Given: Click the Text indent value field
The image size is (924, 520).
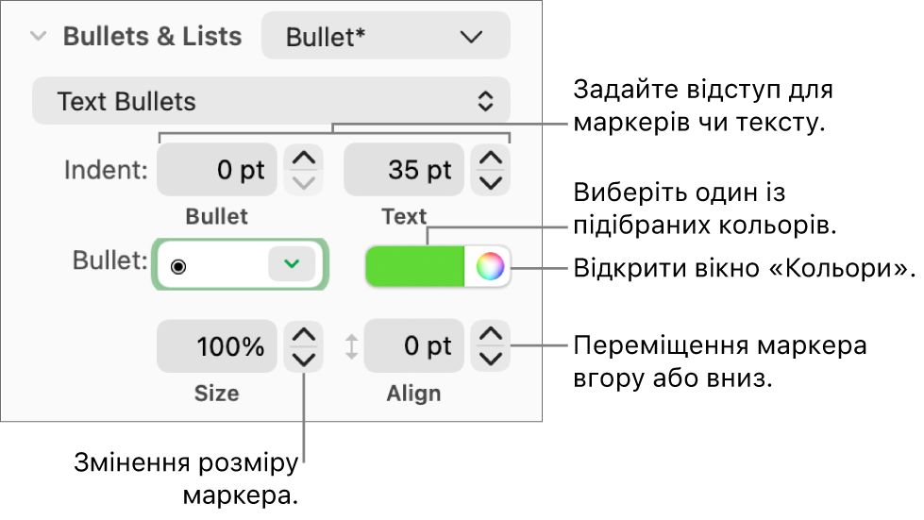Looking at the screenshot, I should click(x=404, y=170).
